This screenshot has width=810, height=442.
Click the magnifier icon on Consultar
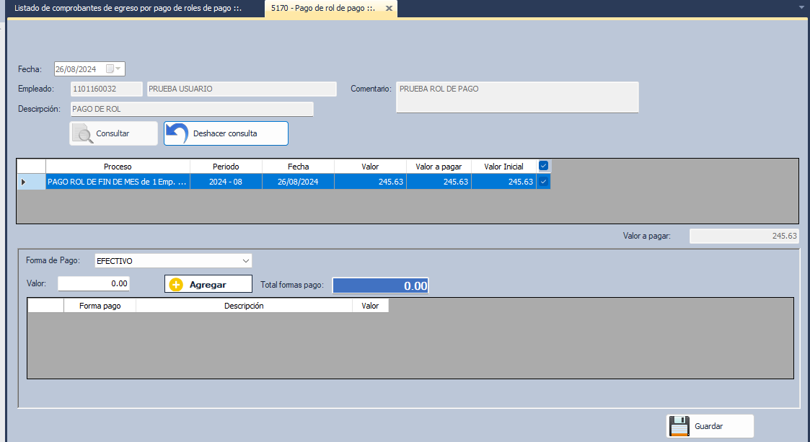click(84, 134)
